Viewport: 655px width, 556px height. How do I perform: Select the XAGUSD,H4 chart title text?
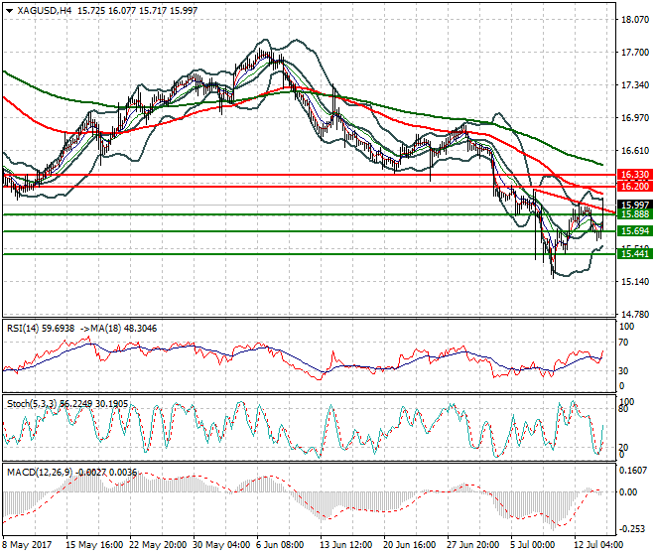(x=45, y=11)
